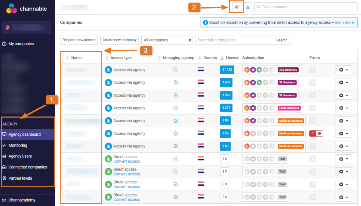Open Agency dashboard in sidebar

[25, 134]
